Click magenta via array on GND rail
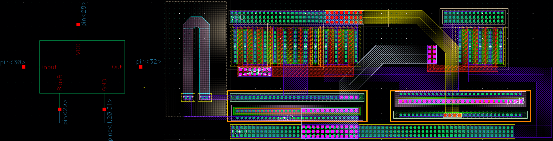This screenshot has height=141, width=553. [x=329, y=132]
